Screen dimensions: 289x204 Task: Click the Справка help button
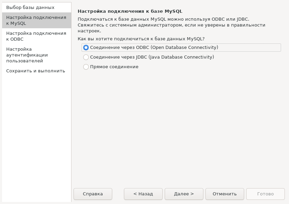tap(93, 194)
